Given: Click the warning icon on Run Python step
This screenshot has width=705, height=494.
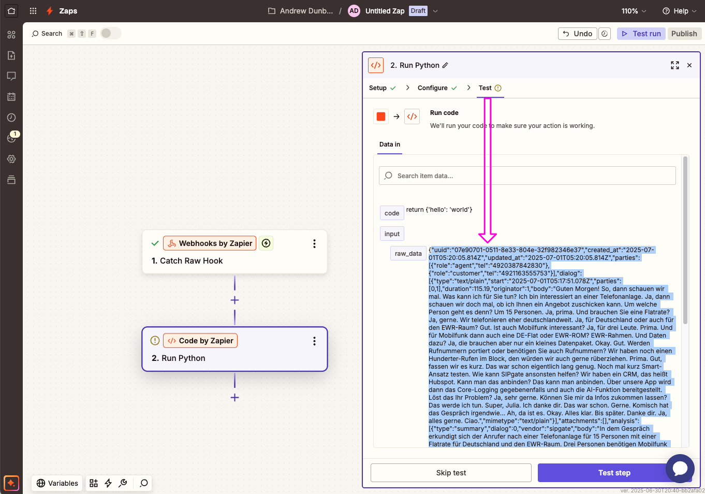Looking at the screenshot, I should (x=155, y=341).
